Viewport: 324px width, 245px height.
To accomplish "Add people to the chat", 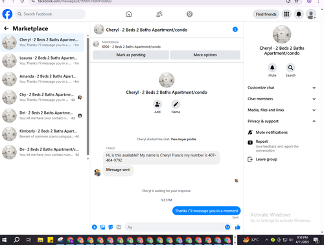I will pyautogui.click(x=157, y=104).
